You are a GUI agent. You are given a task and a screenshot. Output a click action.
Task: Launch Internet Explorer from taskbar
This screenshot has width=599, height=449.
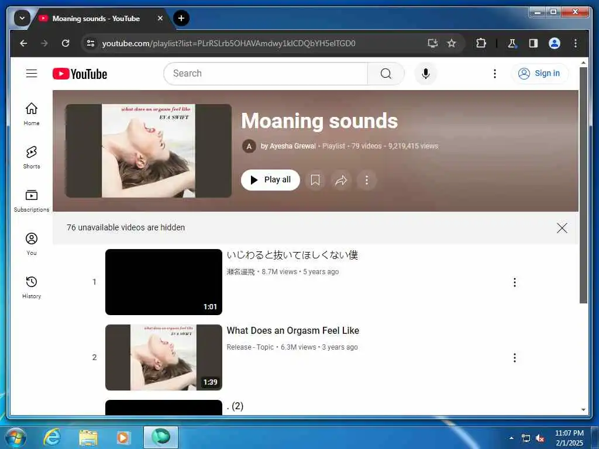[x=52, y=437]
